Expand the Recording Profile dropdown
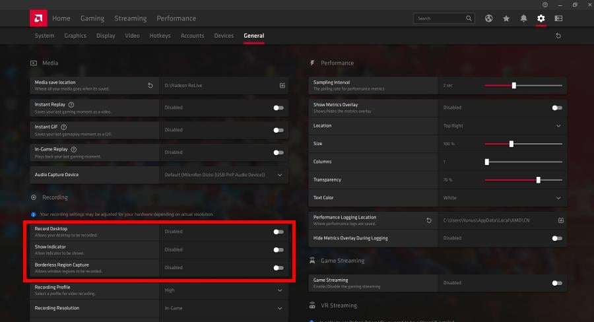The width and height of the screenshot is (594, 322). click(280, 290)
